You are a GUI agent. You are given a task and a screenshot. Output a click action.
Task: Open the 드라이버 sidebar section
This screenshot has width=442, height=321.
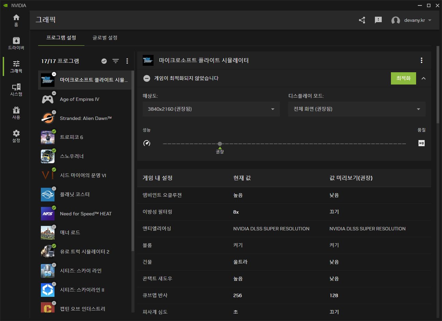click(x=16, y=43)
